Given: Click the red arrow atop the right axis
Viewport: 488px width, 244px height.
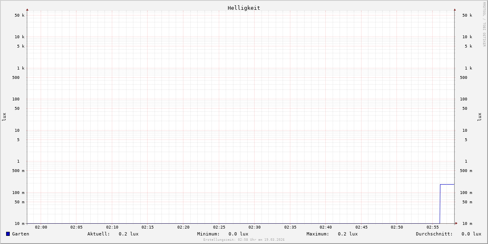Looking at the screenshot, I should tap(455, 9).
